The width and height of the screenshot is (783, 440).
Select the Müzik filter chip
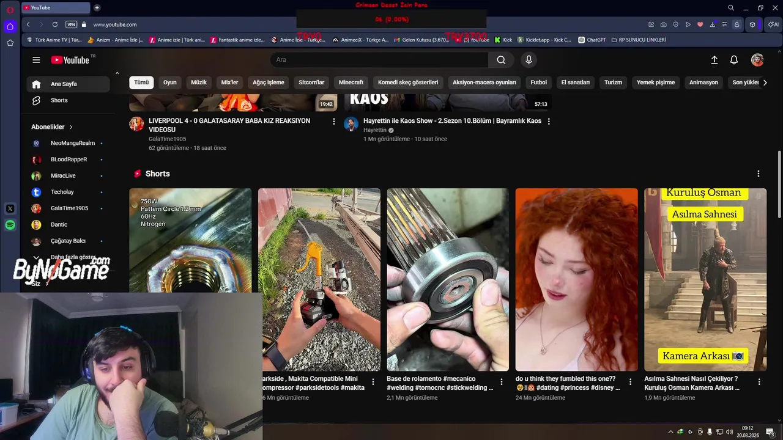199,82
